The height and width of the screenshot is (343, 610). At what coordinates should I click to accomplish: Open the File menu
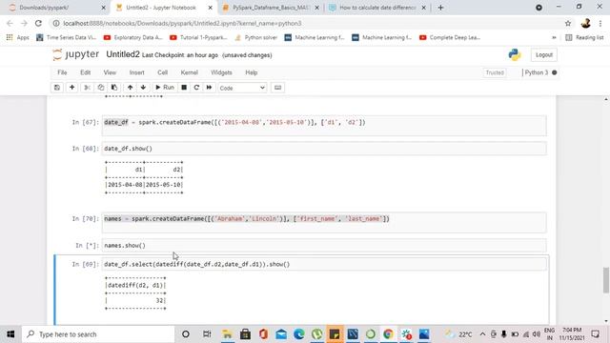(x=62, y=72)
